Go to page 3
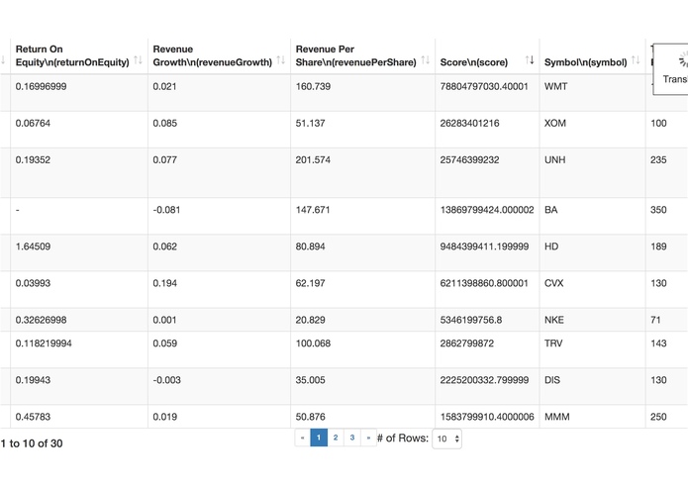 pos(351,438)
